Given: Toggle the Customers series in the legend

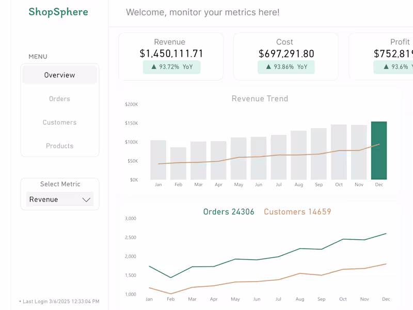Looking at the screenshot, I should 297,212.
